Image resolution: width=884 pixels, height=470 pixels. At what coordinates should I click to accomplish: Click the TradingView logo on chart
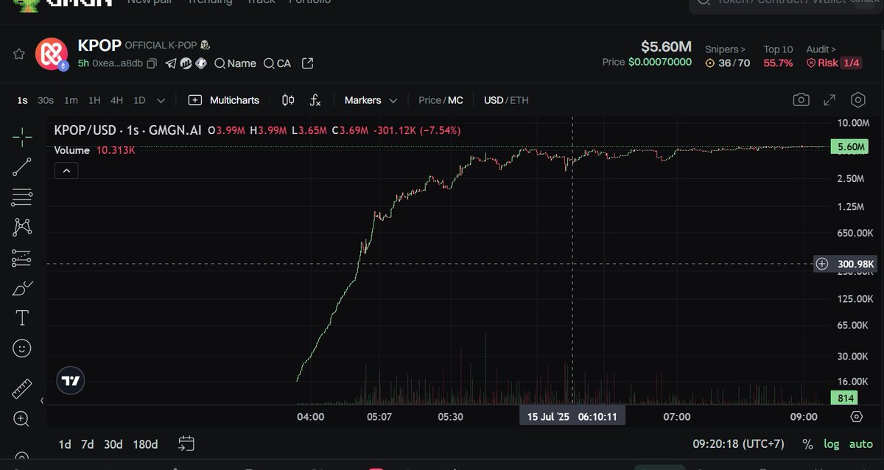click(x=71, y=381)
